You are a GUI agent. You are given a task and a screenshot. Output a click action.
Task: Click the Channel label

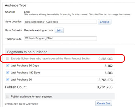point(10,12)
